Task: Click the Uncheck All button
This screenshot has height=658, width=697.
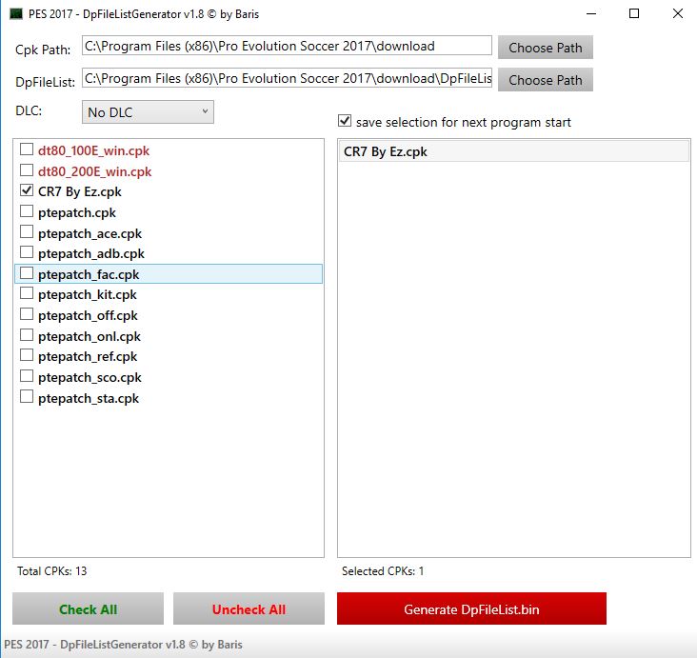Action: tap(249, 608)
